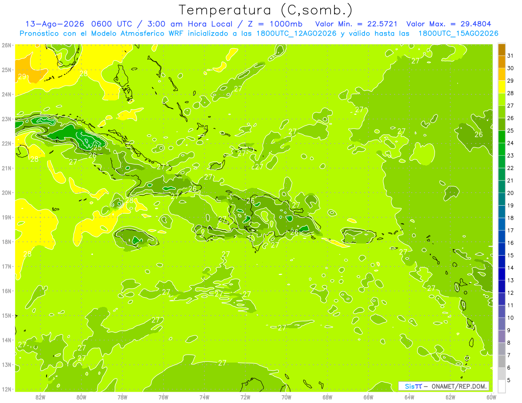Click the 22N latitude axis label
Image resolution: width=522 pixels, height=403 pixels.
click(x=7, y=143)
